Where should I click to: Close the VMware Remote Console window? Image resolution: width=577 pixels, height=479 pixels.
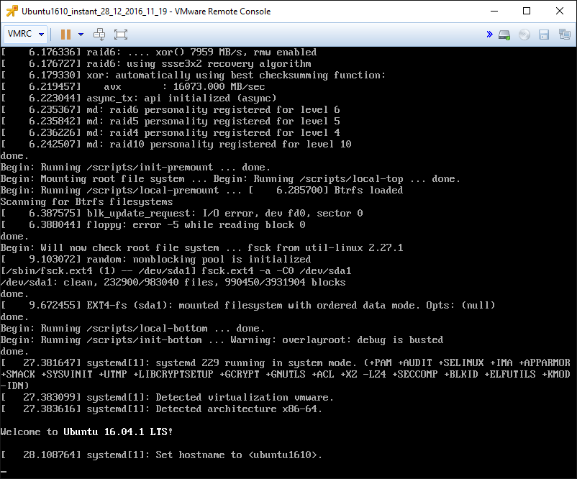click(x=560, y=11)
